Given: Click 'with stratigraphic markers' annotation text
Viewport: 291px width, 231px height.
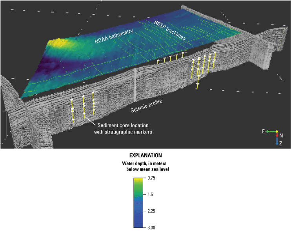Looking at the screenshot, I should (123, 132).
